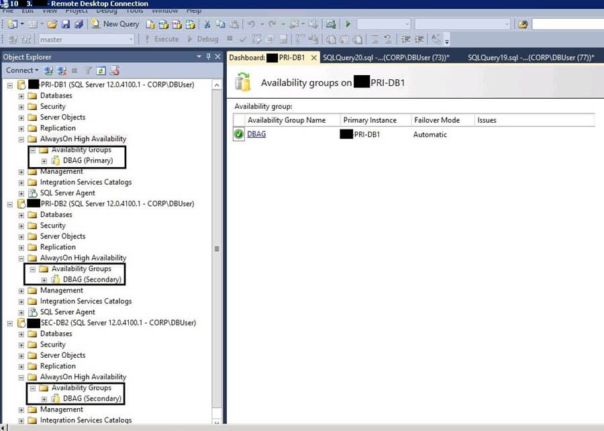Click the Cancel Executing Query stop icon

(x=230, y=38)
